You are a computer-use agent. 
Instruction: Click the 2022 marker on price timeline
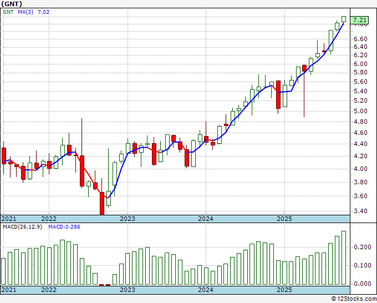pyautogui.click(x=49, y=219)
